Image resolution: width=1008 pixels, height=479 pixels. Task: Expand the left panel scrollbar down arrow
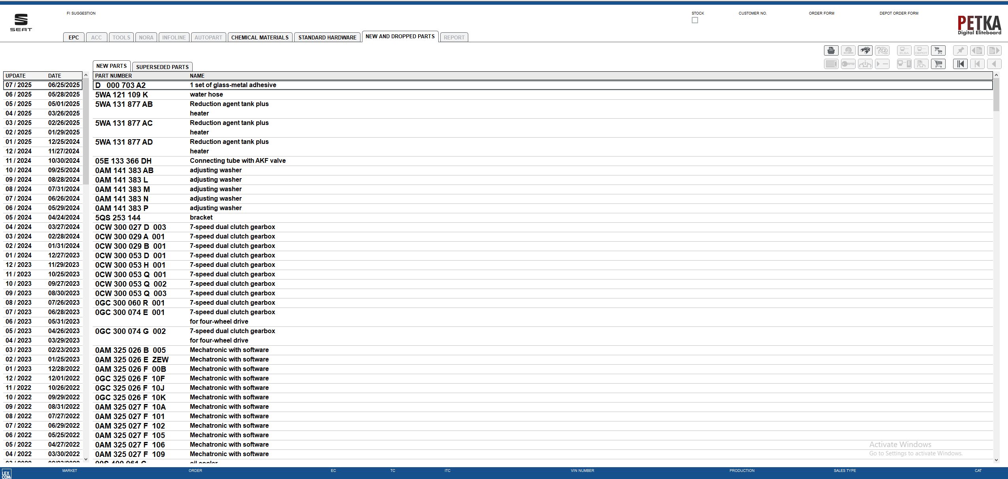pos(86,459)
